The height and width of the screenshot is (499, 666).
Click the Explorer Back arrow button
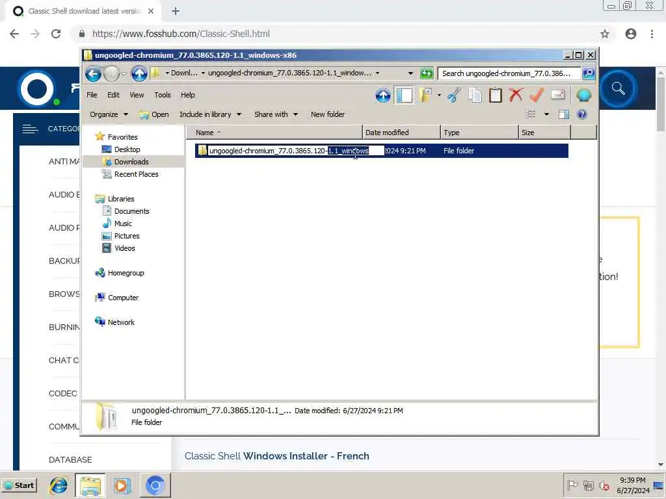[93, 74]
